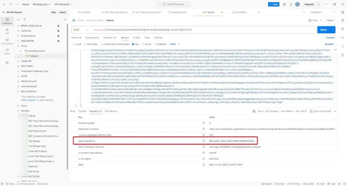The image size is (347, 186).
Task: Expand the Sonar collection
Action: [x=18, y=106]
